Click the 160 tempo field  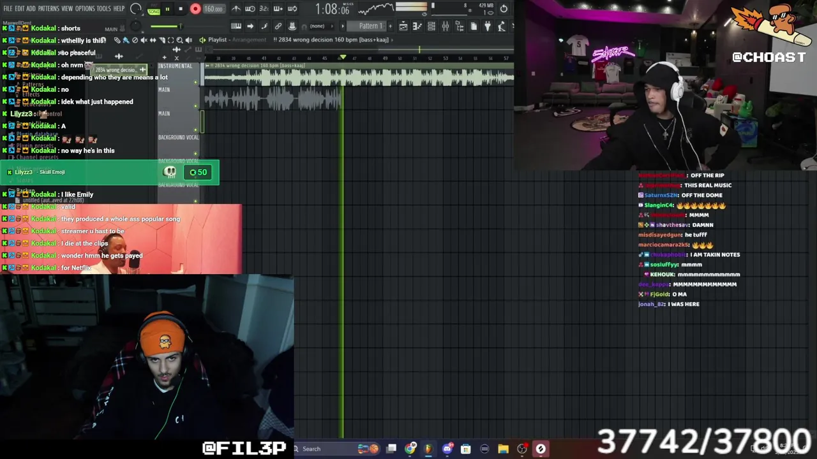[213, 9]
